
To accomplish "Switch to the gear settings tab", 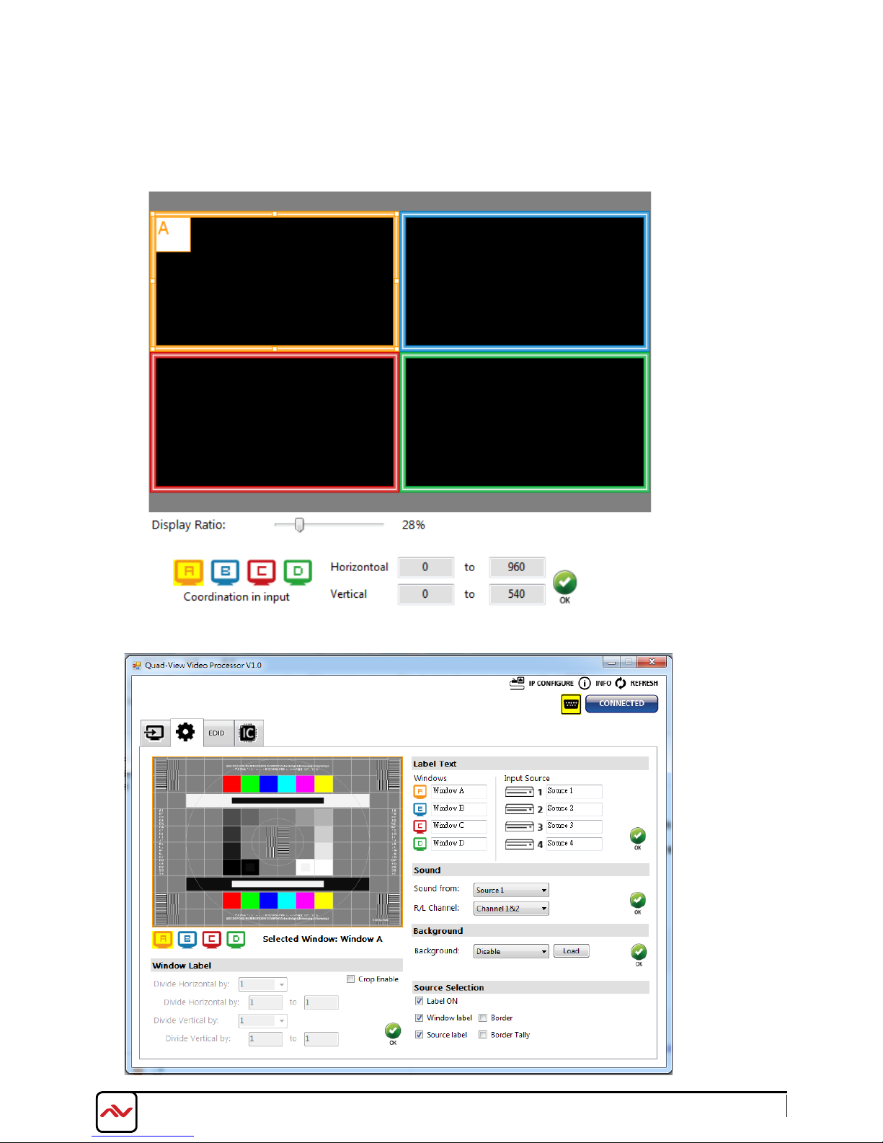I will (x=186, y=732).
